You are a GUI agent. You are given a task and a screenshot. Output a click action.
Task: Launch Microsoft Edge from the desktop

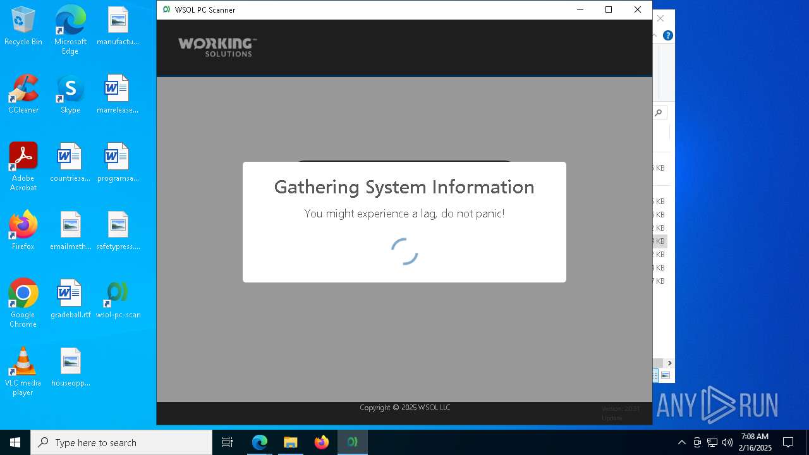tap(70, 30)
